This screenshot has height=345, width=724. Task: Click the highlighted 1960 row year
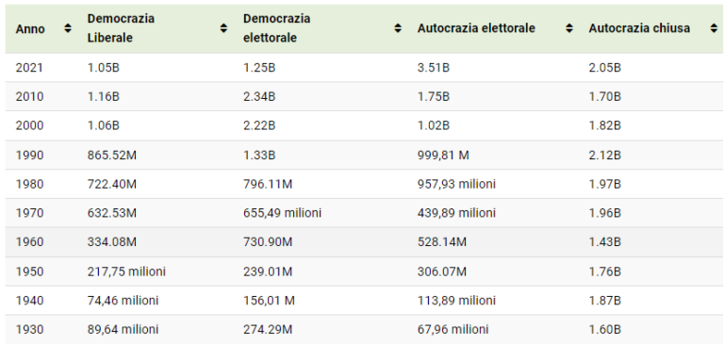pos(29,242)
